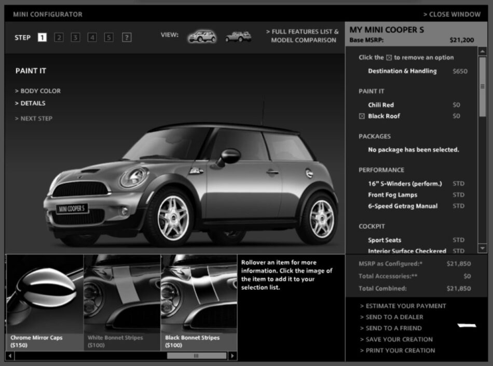Select the rear three-quarter car view icon

pos(238,36)
